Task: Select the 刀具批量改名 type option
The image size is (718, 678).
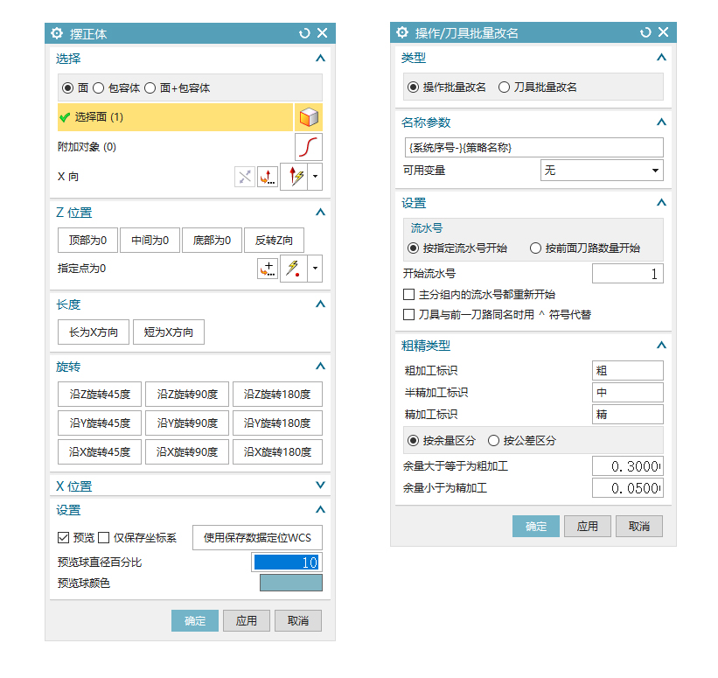Action: tap(504, 87)
